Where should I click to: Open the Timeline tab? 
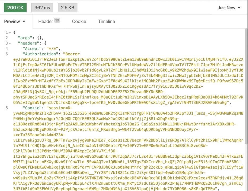(x=106, y=22)
